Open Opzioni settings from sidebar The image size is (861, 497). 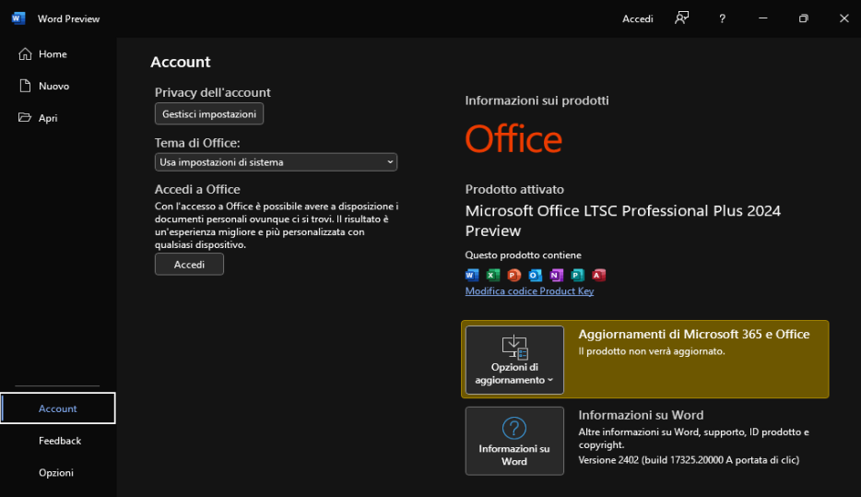pyautogui.click(x=58, y=472)
